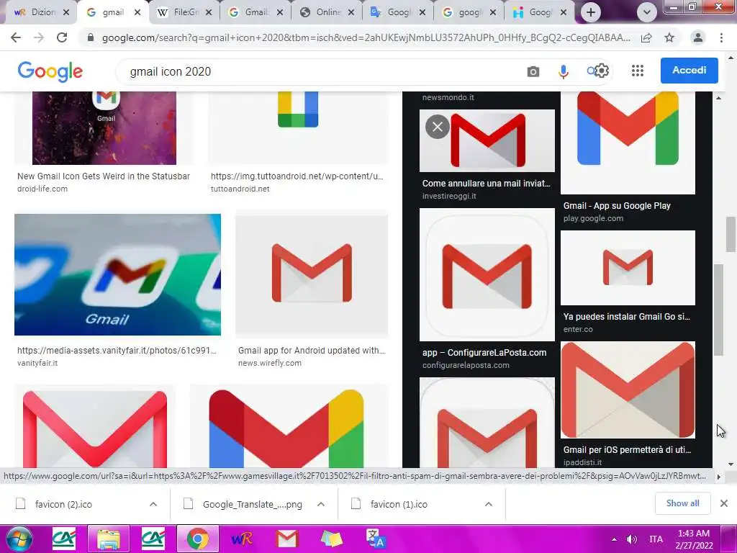Open the Chrome three-dot menu
This screenshot has height=553, width=737.
[721, 37]
